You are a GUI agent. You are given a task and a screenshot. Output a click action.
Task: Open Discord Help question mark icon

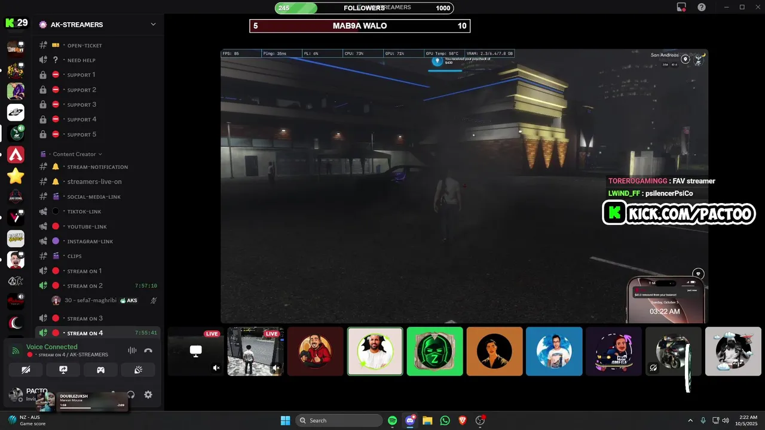click(x=702, y=7)
